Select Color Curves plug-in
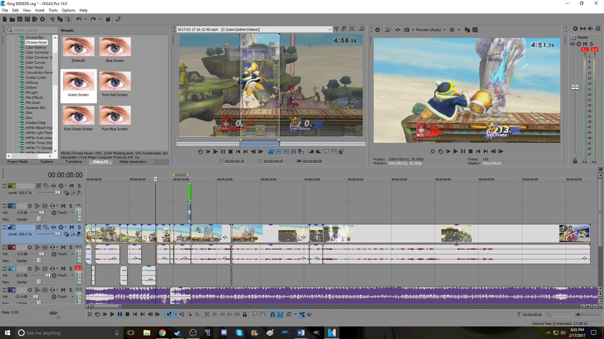The width and height of the screenshot is (604, 339). click(35, 62)
